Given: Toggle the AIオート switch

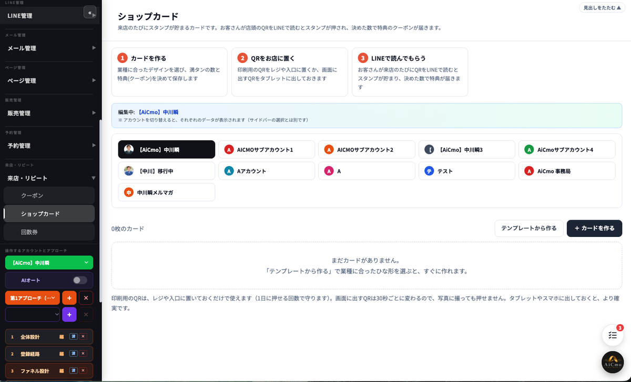Looking at the screenshot, I should [80, 280].
